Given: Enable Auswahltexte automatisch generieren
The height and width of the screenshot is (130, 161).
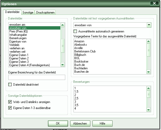Looking at the screenshot, I should [75, 31].
